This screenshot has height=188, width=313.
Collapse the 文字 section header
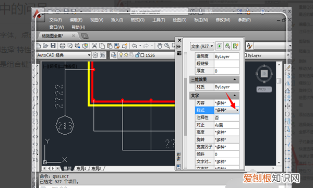(x=235, y=96)
